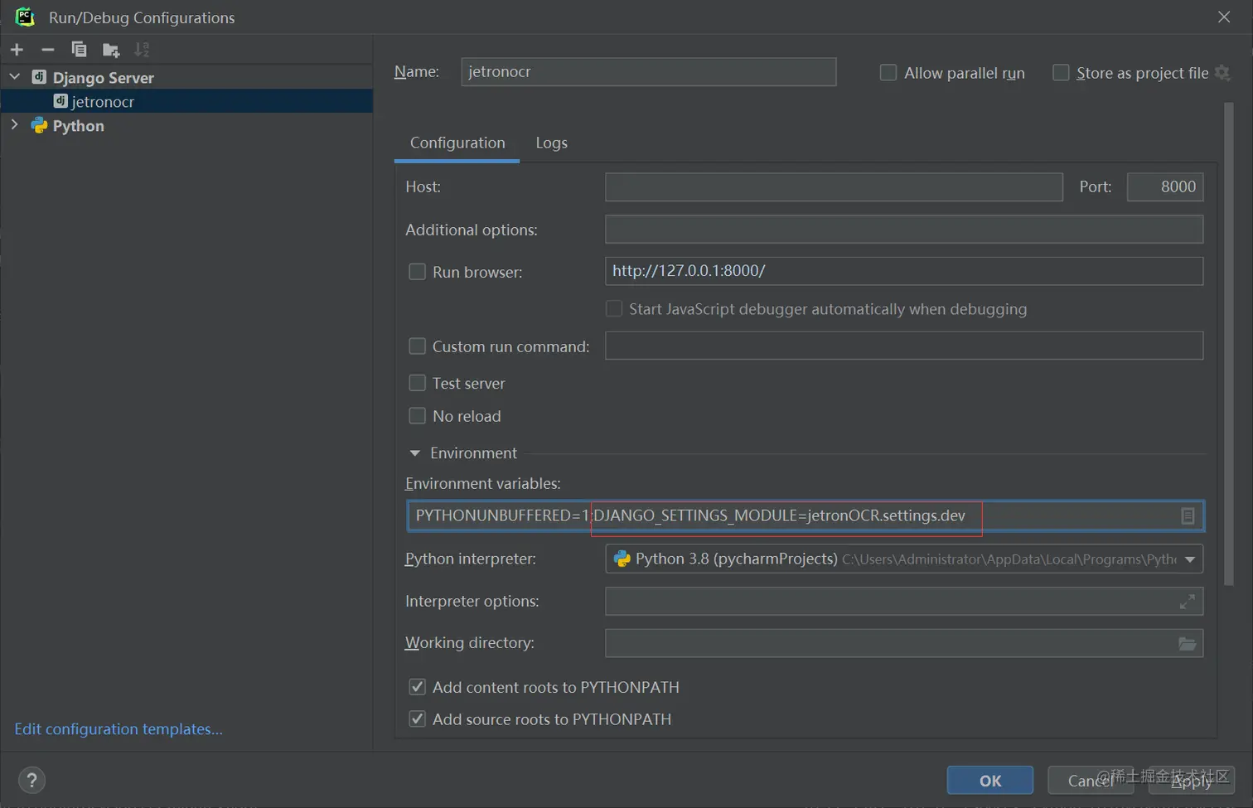1253x808 pixels.
Task: Expand the Python tree node
Action: (x=14, y=125)
